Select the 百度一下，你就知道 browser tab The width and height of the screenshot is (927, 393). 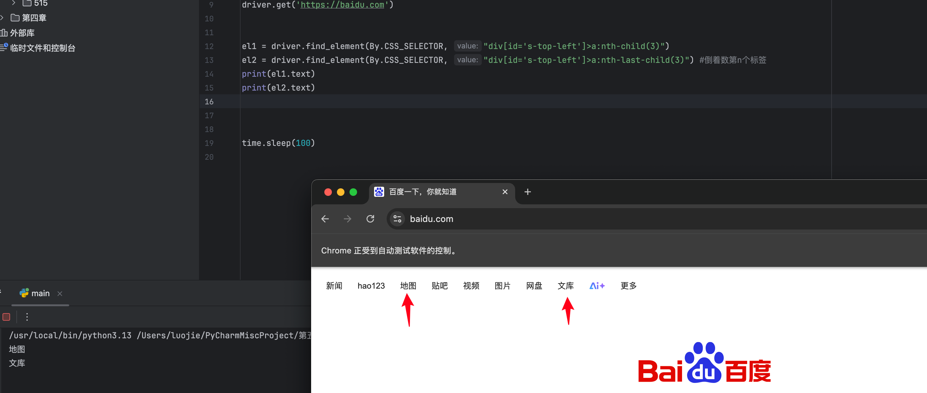(423, 192)
